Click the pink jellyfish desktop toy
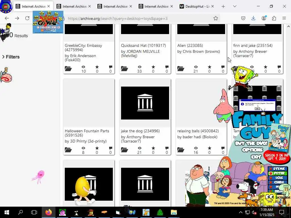Image resolution: width=291 pixels, height=218 pixels. coord(38,177)
